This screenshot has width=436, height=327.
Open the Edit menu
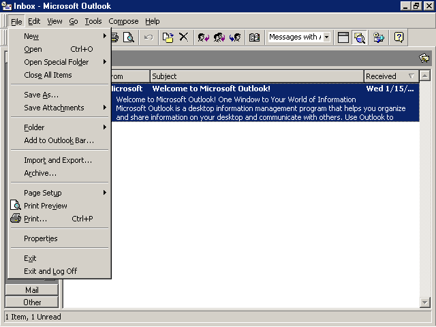click(x=34, y=21)
